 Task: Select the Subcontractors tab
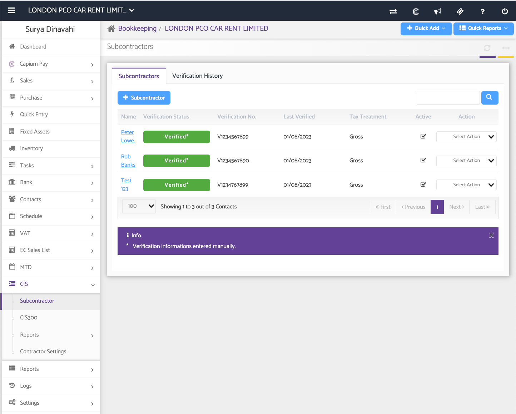pos(139,76)
